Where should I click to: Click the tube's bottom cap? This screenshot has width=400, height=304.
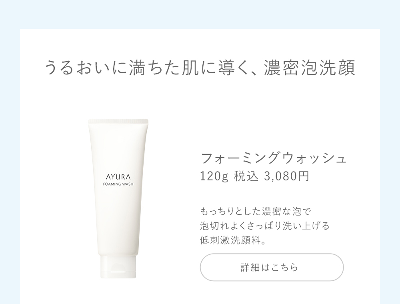click(118, 267)
